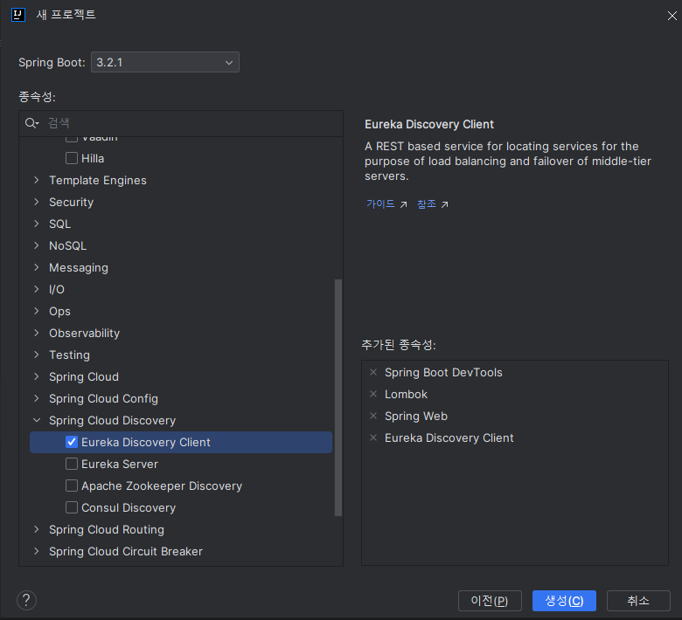This screenshot has height=620, width=682.
Task: Expand the Spring Cloud Config category
Action: click(x=37, y=398)
